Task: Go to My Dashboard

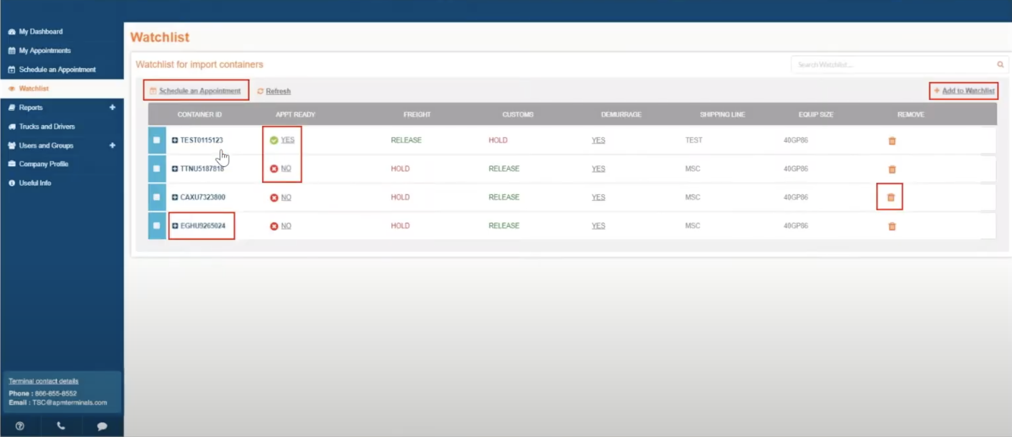Action: 41,31
